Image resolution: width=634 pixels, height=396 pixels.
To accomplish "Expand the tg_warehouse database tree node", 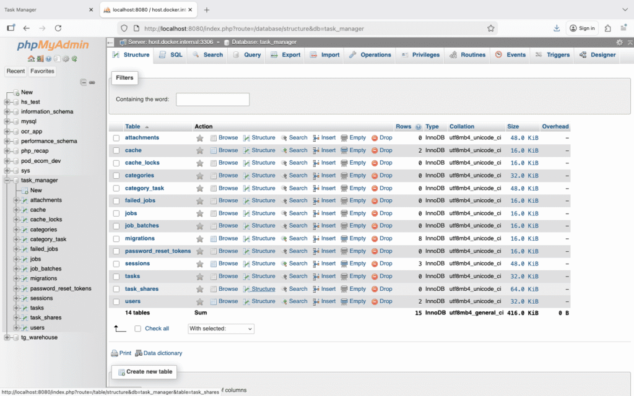I will [x=7, y=337].
